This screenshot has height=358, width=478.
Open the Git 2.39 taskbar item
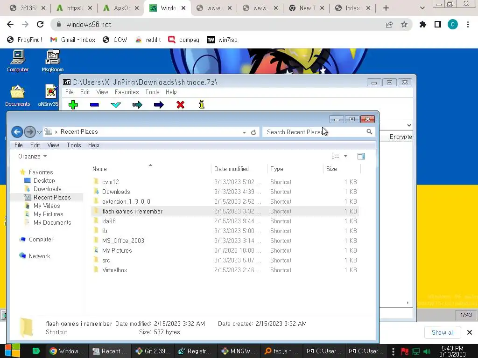tap(153, 351)
